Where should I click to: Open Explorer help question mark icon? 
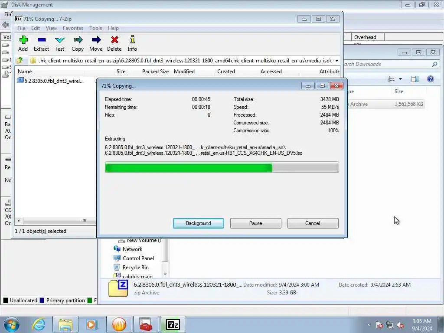tap(431, 79)
